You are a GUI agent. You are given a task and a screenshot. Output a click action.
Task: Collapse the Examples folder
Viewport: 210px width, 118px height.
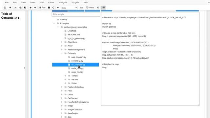pos(54,23)
